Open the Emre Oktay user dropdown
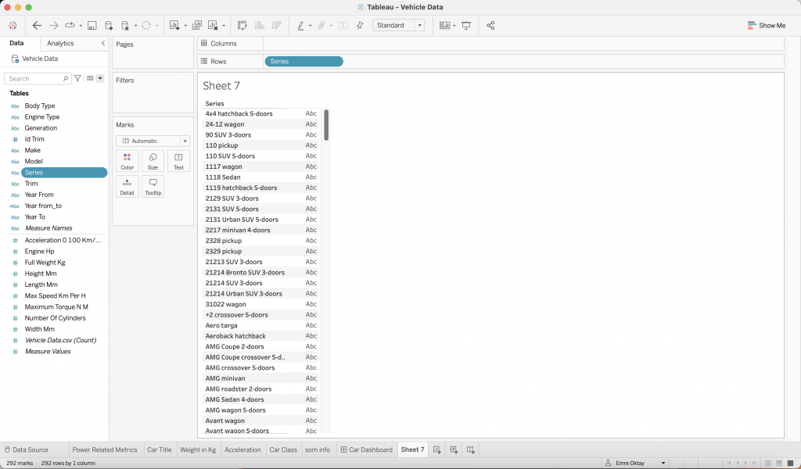Screen dimensions: 801x469 point(639,463)
